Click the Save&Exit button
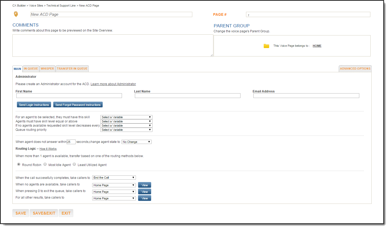 44,213
